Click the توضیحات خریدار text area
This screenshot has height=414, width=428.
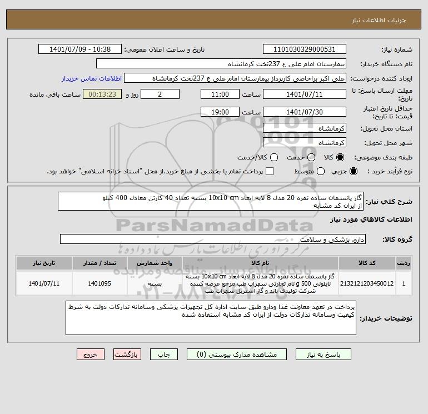(x=211, y=318)
